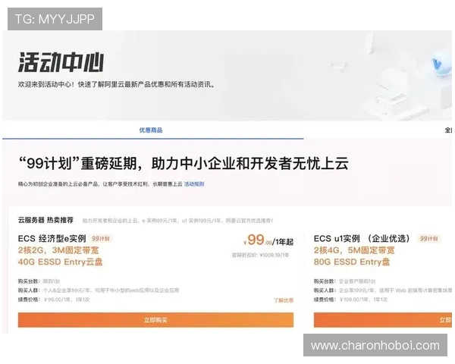The height and width of the screenshot is (364, 455).
Task: Click the 购买台数 row of 经济型e实例
Action: pyautogui.click(x=39, y=281)
